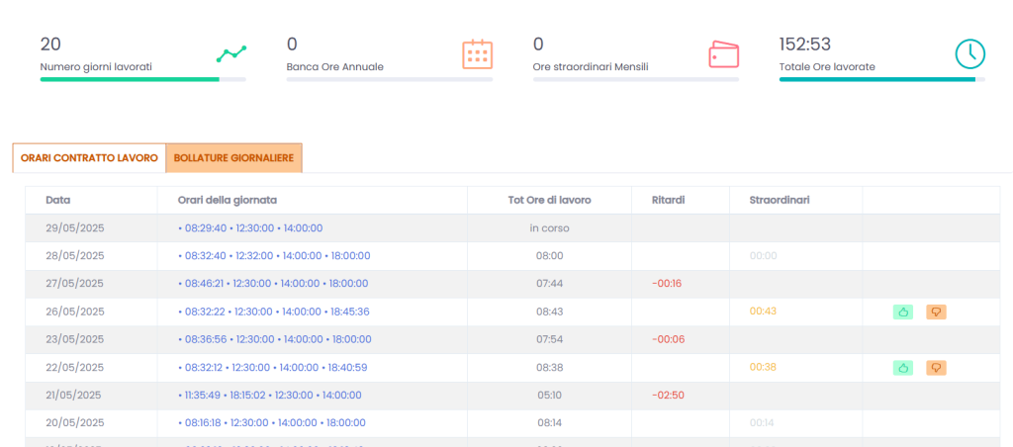Reject overtime with thumbs-down for 22/05/2025
The height and width of the screenshot is (447, 1013).
tap(936, 368)
